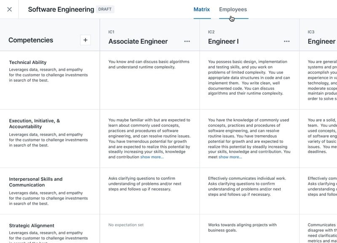Screen dimensions: 337x243
Task: Open the Engineer I column options menu
Action: pos(287,41)
